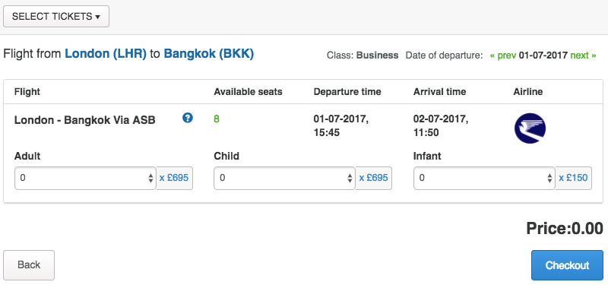Click the Checkout button

tap(567, 265)
